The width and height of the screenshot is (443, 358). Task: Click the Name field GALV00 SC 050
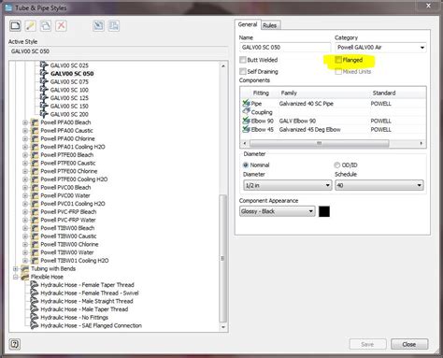click(285, 48)
